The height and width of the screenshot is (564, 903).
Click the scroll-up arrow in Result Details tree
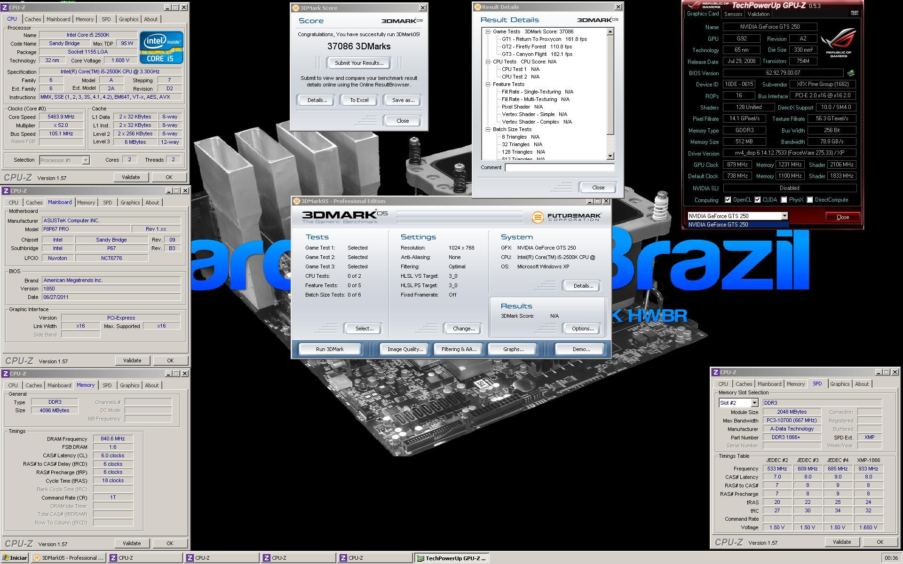[610, 31]
